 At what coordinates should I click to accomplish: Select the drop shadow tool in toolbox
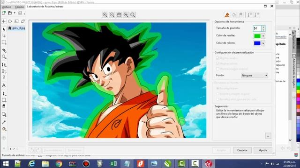[4, 114]
